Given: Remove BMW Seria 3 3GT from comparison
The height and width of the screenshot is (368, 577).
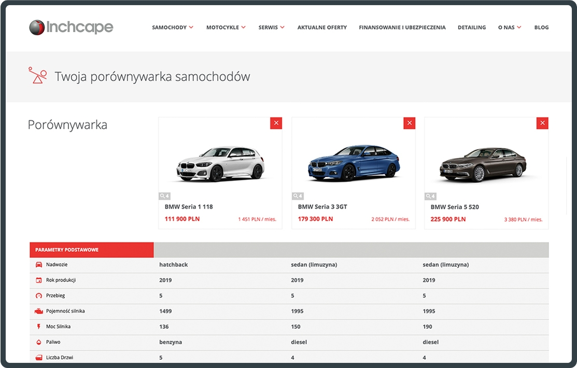Looking at the screenshot, I should (x=409, y=123).
